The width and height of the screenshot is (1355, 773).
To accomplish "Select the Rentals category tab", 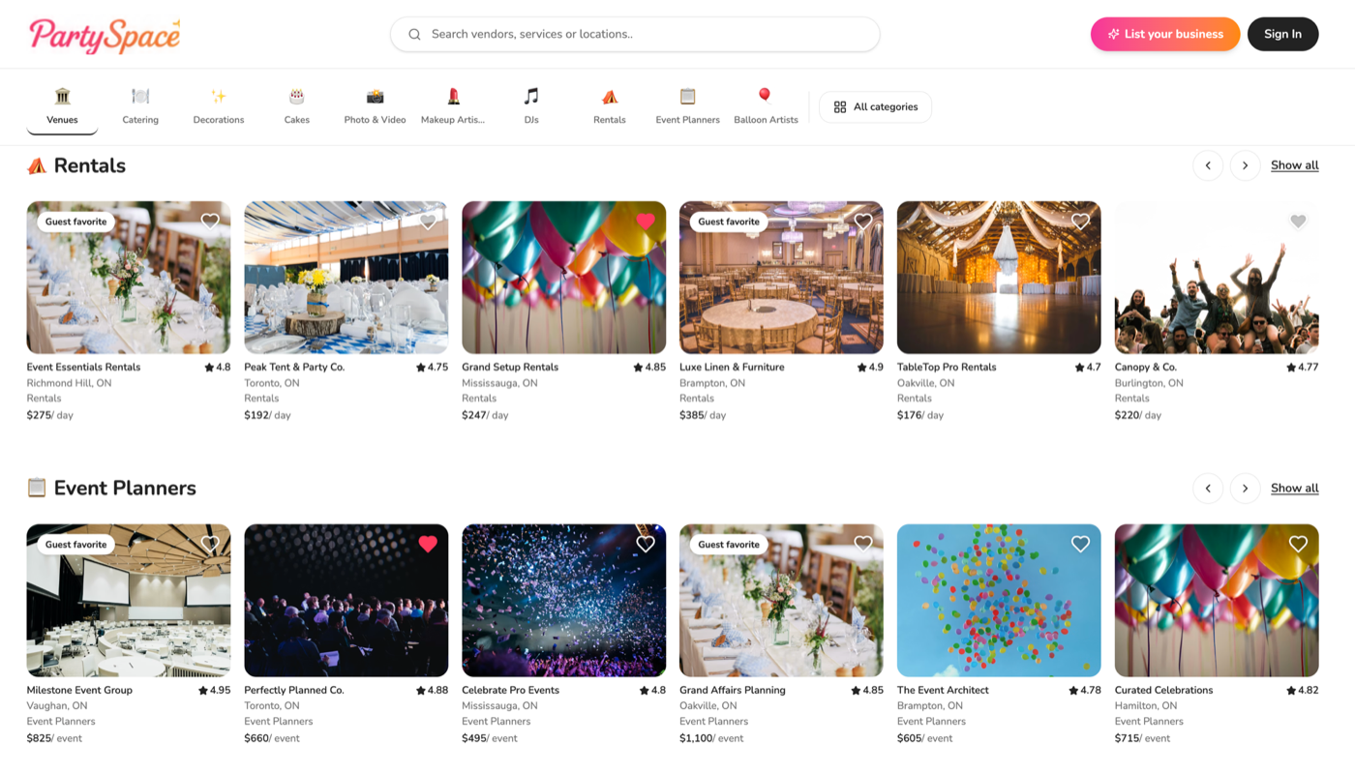I will 610,106.
